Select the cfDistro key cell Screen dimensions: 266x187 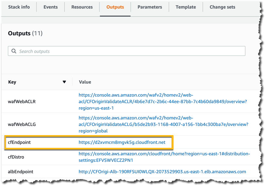coord(16,157)
